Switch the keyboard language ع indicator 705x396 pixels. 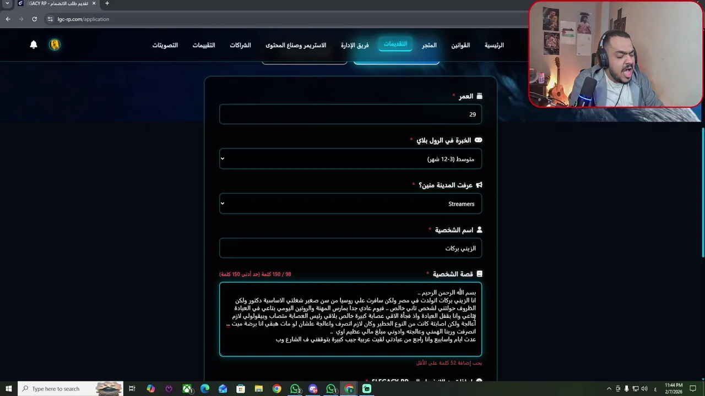tap(655, 389)
